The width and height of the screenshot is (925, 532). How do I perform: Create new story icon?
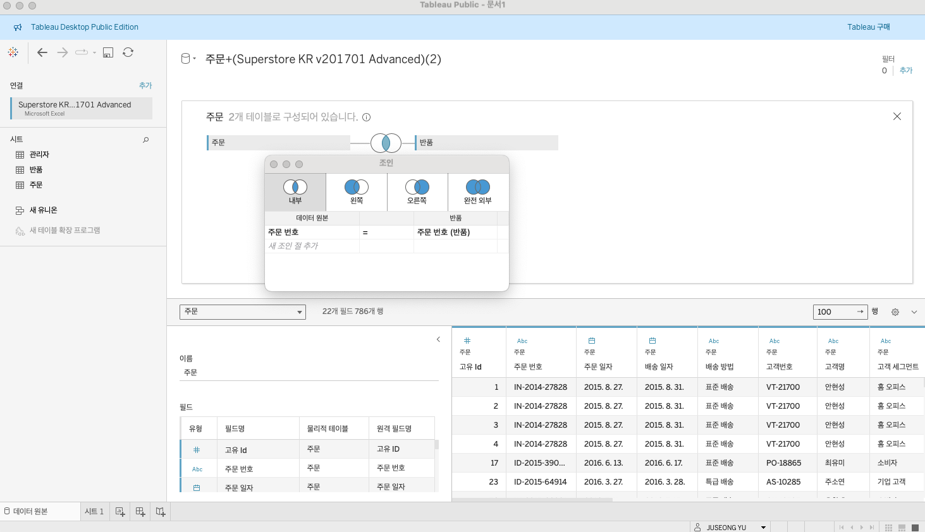161,512
